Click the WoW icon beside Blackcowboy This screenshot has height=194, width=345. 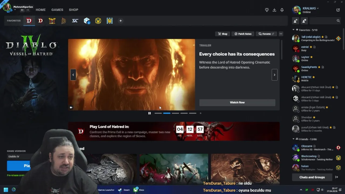[x=338, y=158]
